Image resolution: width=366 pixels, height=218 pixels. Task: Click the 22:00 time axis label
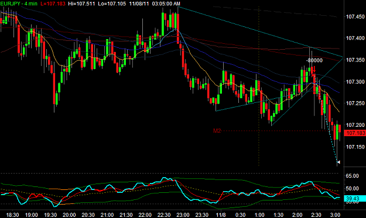tap(145, 214)
